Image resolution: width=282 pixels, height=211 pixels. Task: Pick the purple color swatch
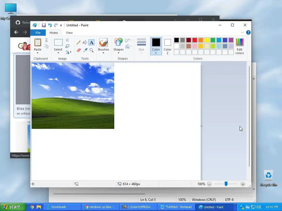[x=231, y=40]
